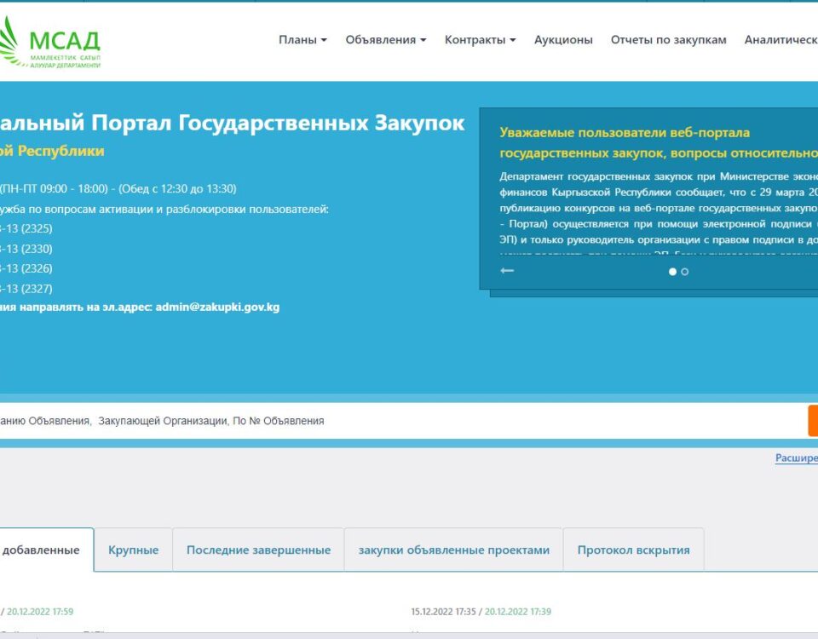The height and width of the screenshot is (639, 818).
Task: Click the admin@zakupki.gov.kg email address
Action: coord(217,307)
